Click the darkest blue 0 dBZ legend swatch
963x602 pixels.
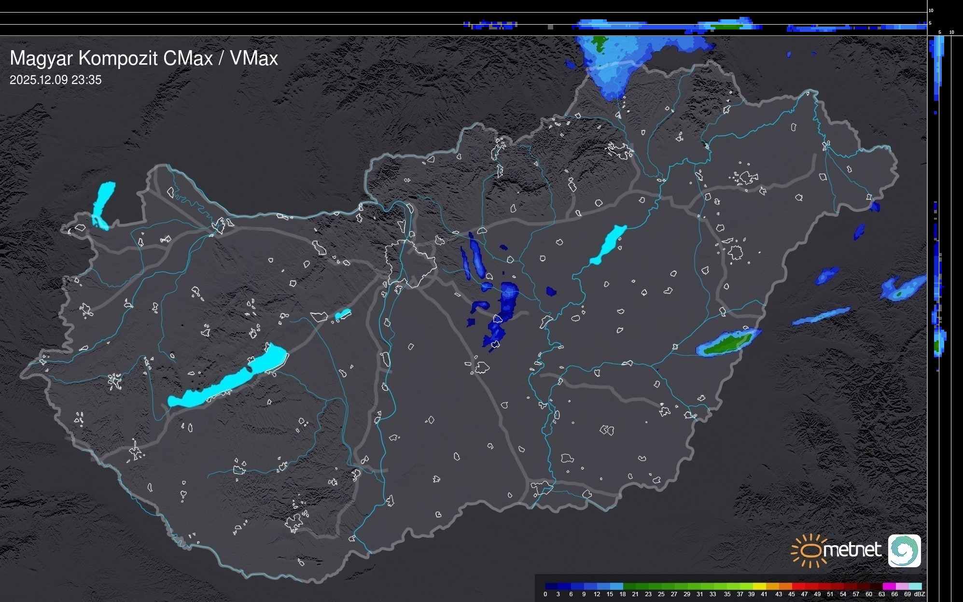551,586
